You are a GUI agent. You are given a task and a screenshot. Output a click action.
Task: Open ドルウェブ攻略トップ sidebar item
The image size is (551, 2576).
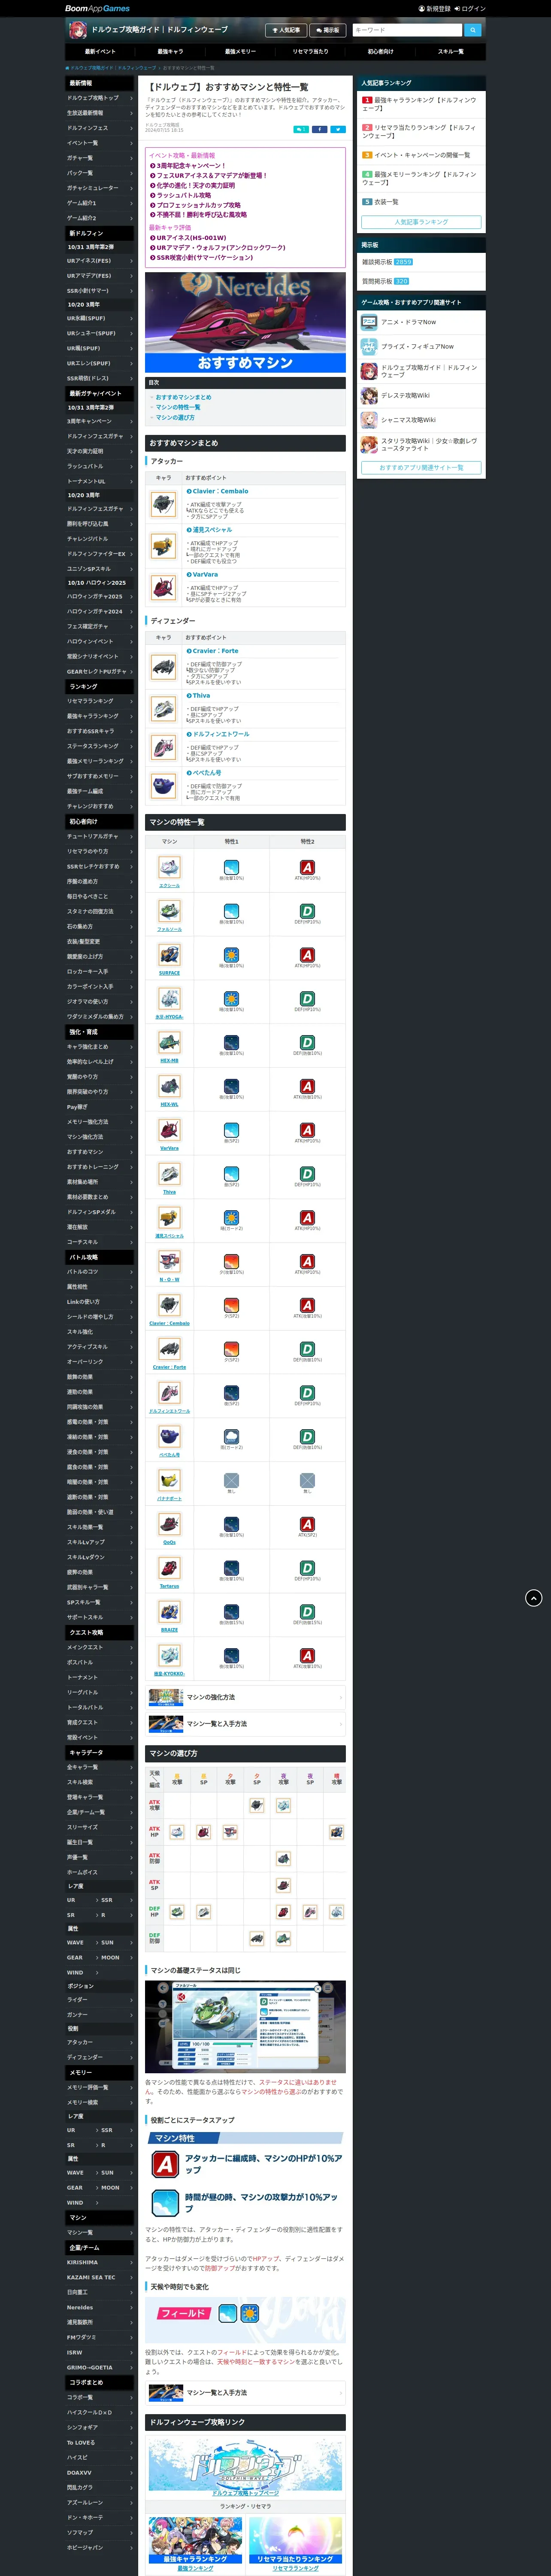pos(100,98)
